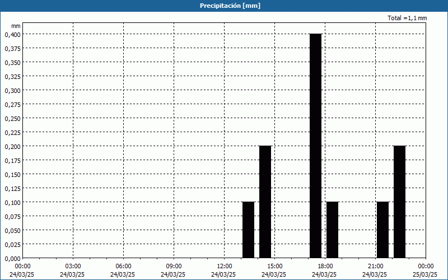Select the '0,375' y-axis label
Viewport: 448px width, 280px height.
[x=12, y=48]
